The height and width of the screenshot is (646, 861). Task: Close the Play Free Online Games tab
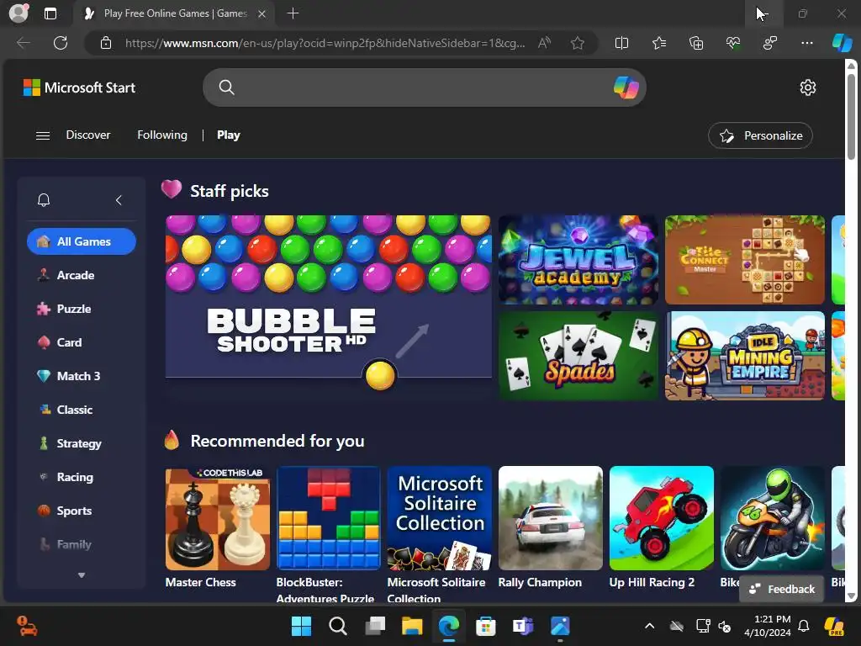pyautogui.click(x=262, y=13)
